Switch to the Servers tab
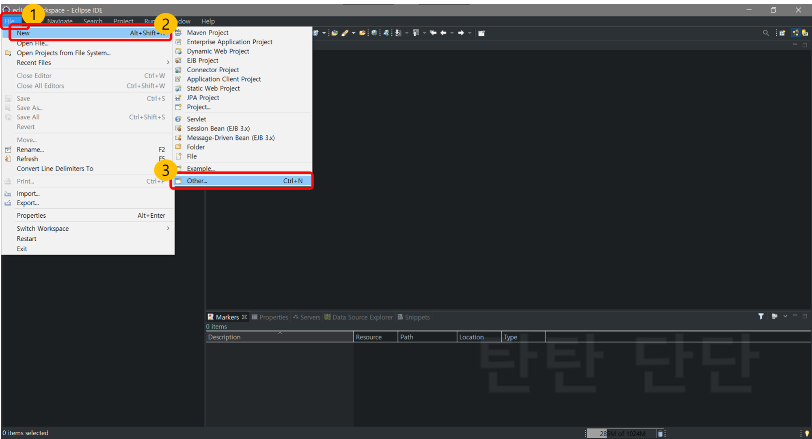The height and width of the screenshot is (439, 812). click(310, 317)
